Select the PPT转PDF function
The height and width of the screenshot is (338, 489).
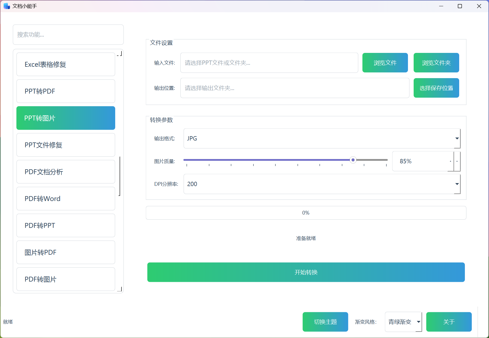(65, 91)
